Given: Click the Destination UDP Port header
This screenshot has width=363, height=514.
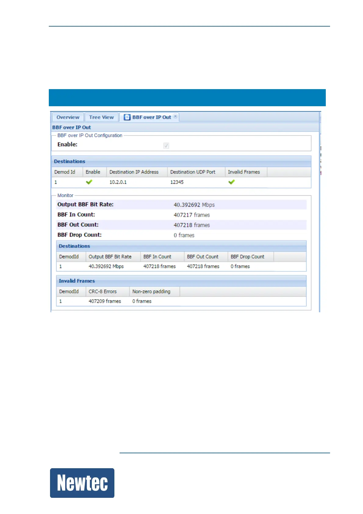Looking at the screenshot, I should pos(196,172).
